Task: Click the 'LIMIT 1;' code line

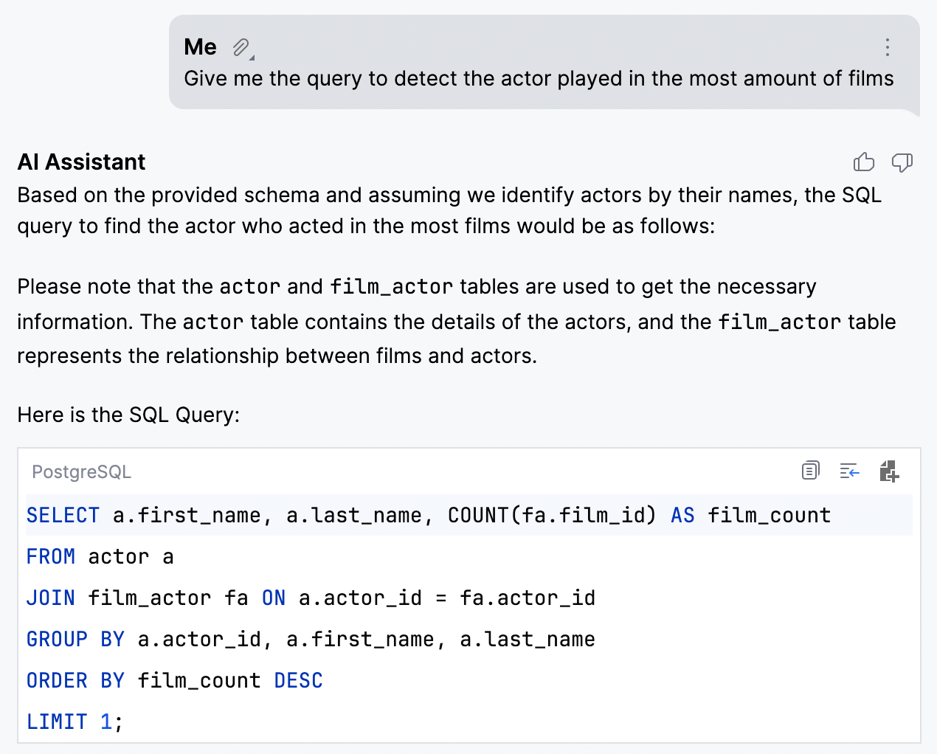Action: [74, 722]
